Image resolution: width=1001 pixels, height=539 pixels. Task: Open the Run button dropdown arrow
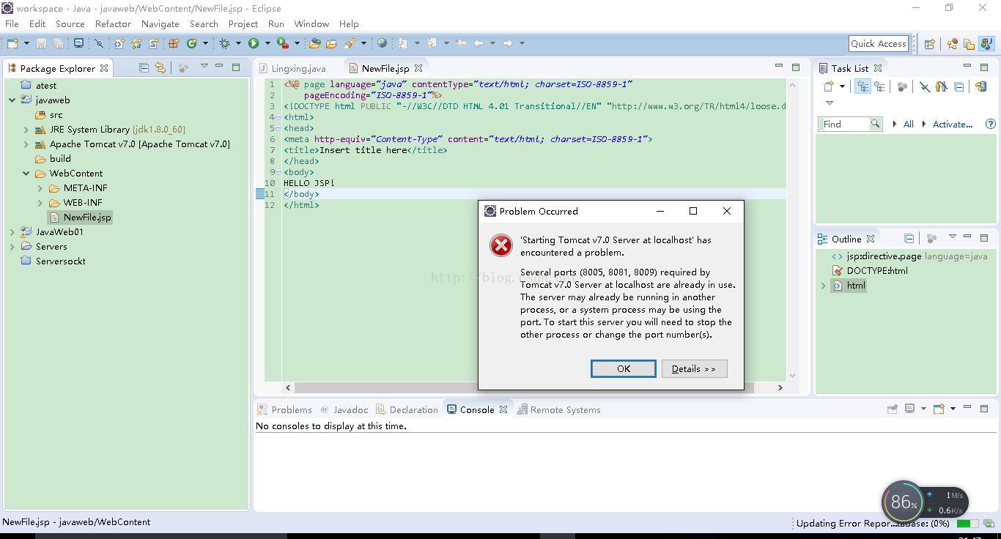[x=267, y=43]
